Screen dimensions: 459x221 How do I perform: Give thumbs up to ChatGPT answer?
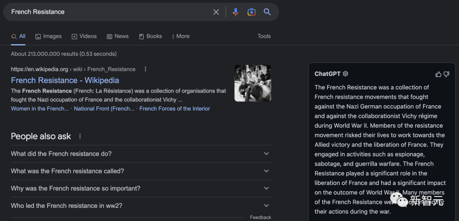[438, 74]
